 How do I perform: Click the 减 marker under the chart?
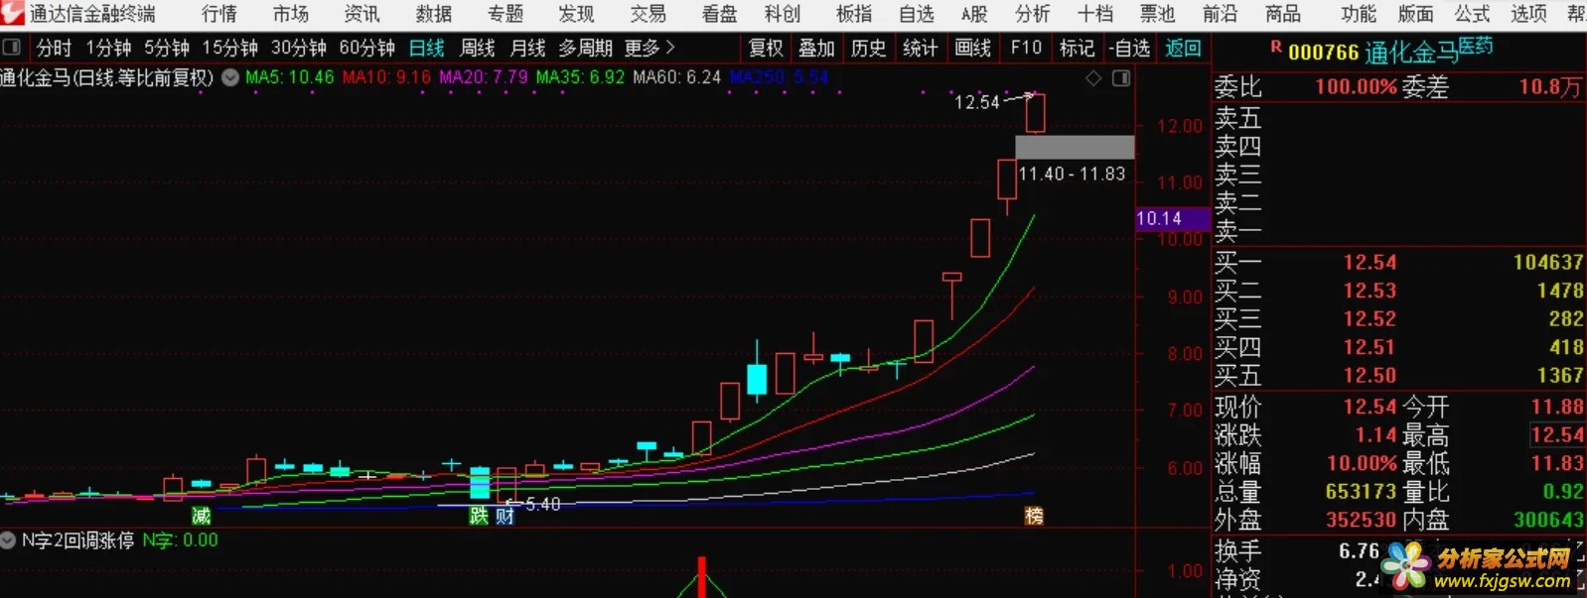201,516
